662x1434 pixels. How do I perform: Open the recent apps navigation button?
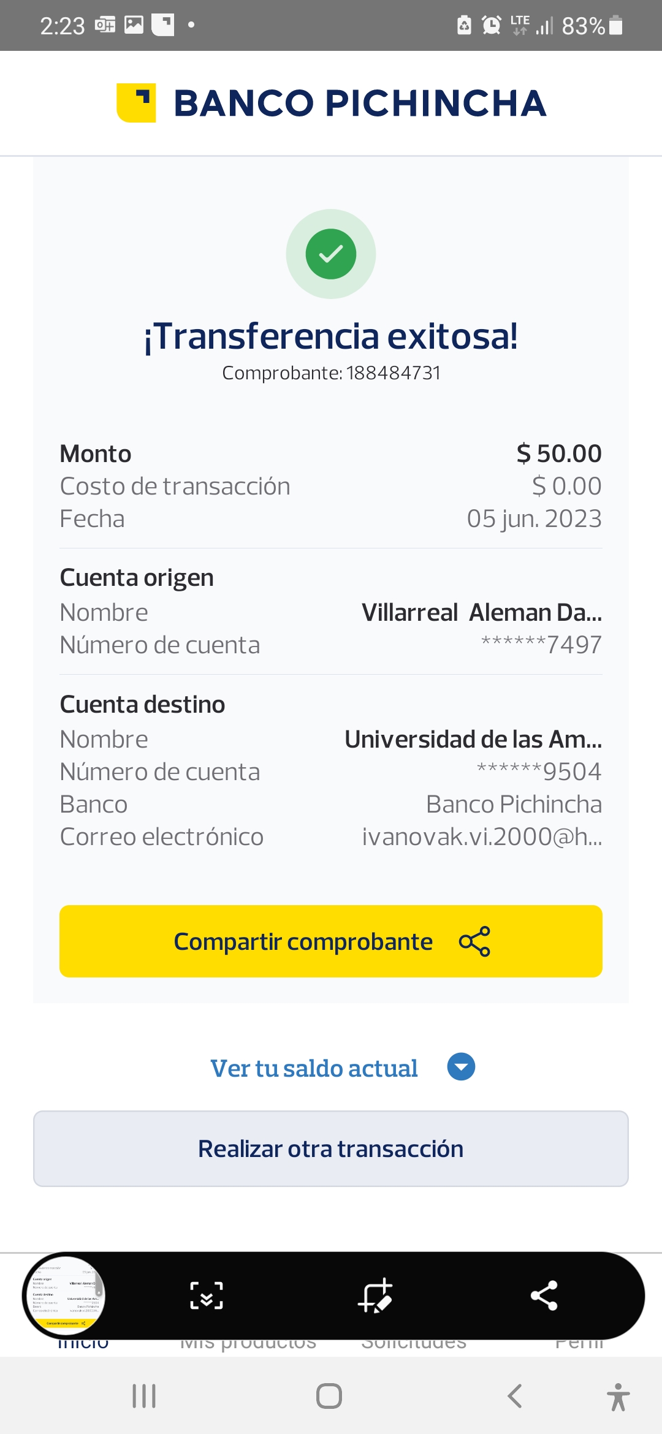(144, 1396)
